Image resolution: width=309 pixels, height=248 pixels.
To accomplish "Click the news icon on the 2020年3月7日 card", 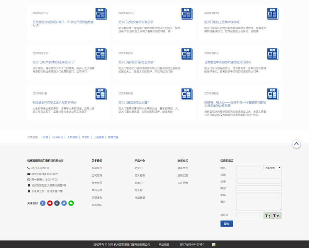I will point(273,54).
